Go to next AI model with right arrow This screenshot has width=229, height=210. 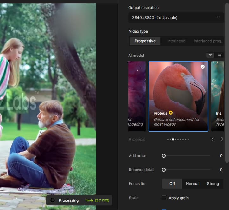pos(222,139)
